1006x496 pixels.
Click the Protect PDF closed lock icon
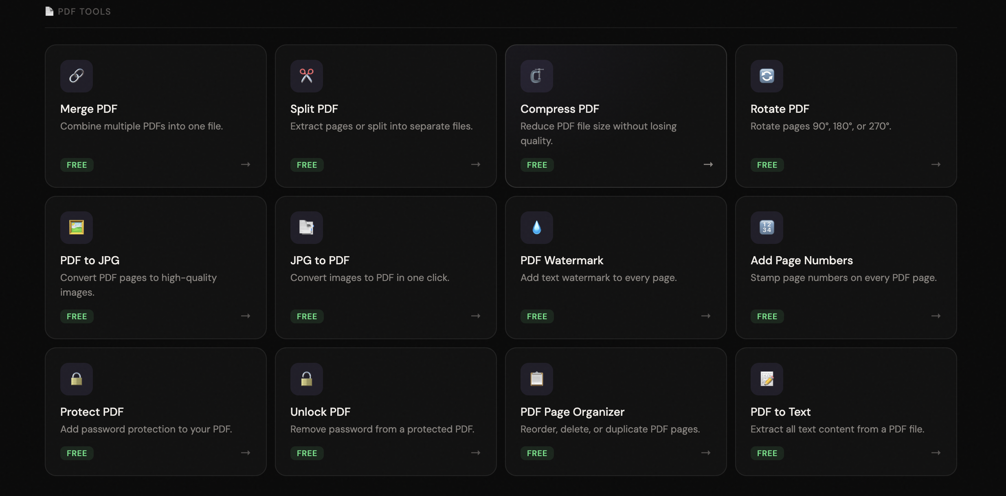[77, 379]
